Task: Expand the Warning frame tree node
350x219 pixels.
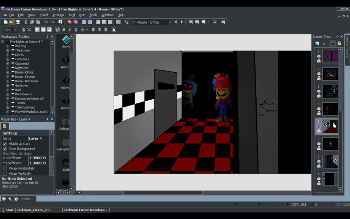Action: coord(8,46)
